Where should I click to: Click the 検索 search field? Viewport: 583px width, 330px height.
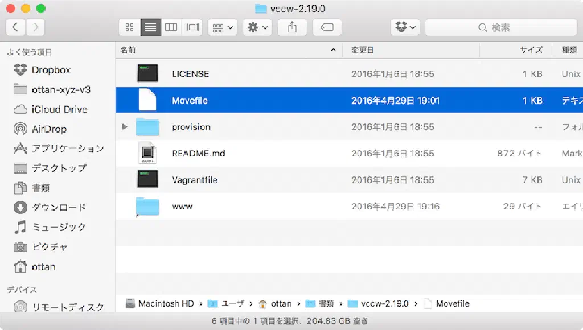(500, 27)
